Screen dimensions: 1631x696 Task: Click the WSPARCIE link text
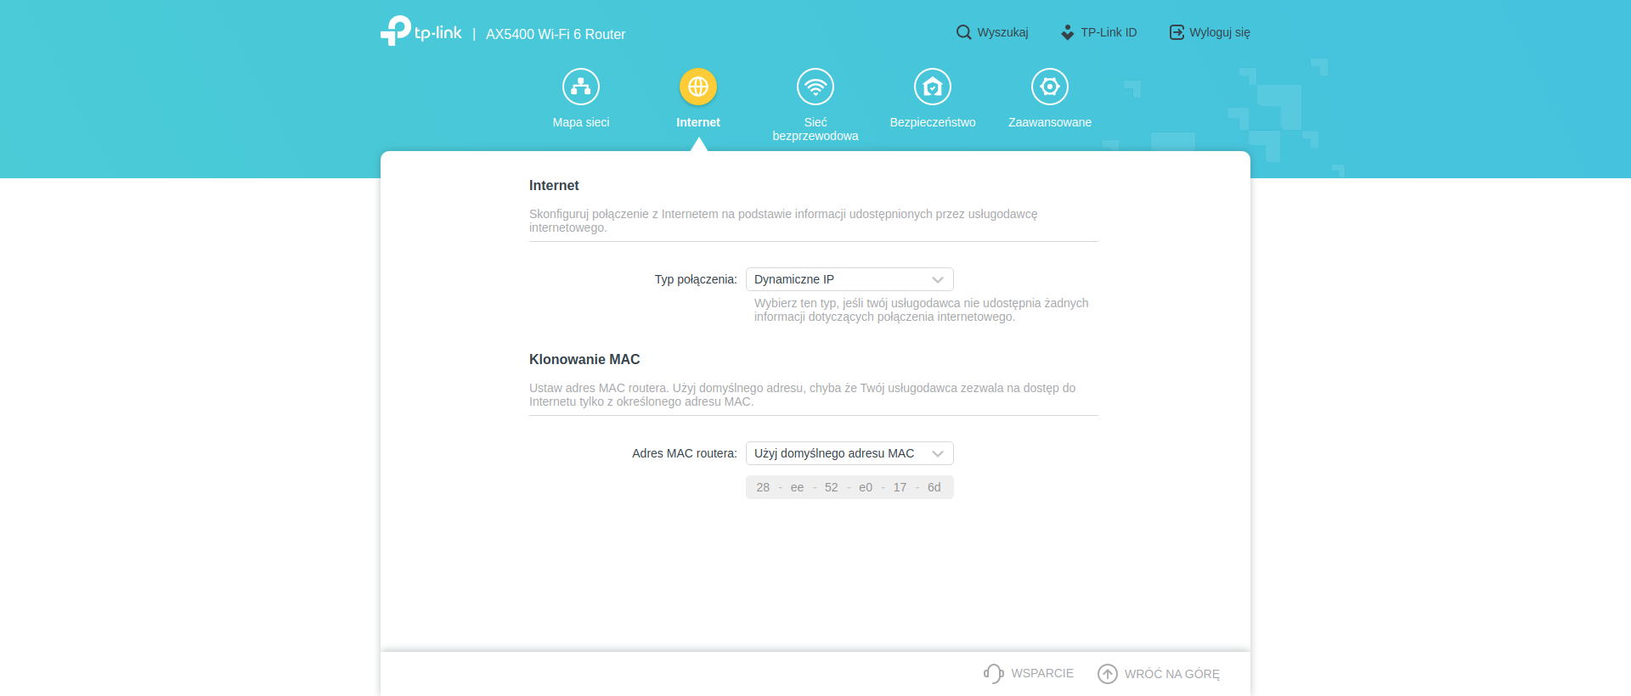[x=1042, y=673]
